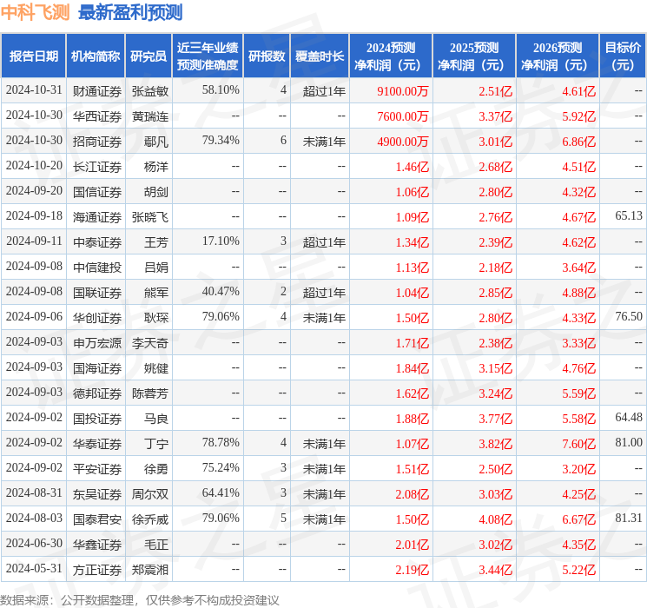Click researcher name 李天奇
The width and height of the screenshot is (647, 608).
click(150, 343)
